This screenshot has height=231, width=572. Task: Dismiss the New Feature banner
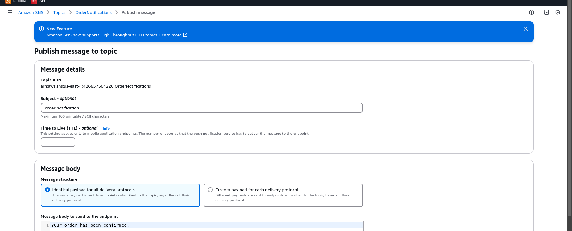(525, 29)
